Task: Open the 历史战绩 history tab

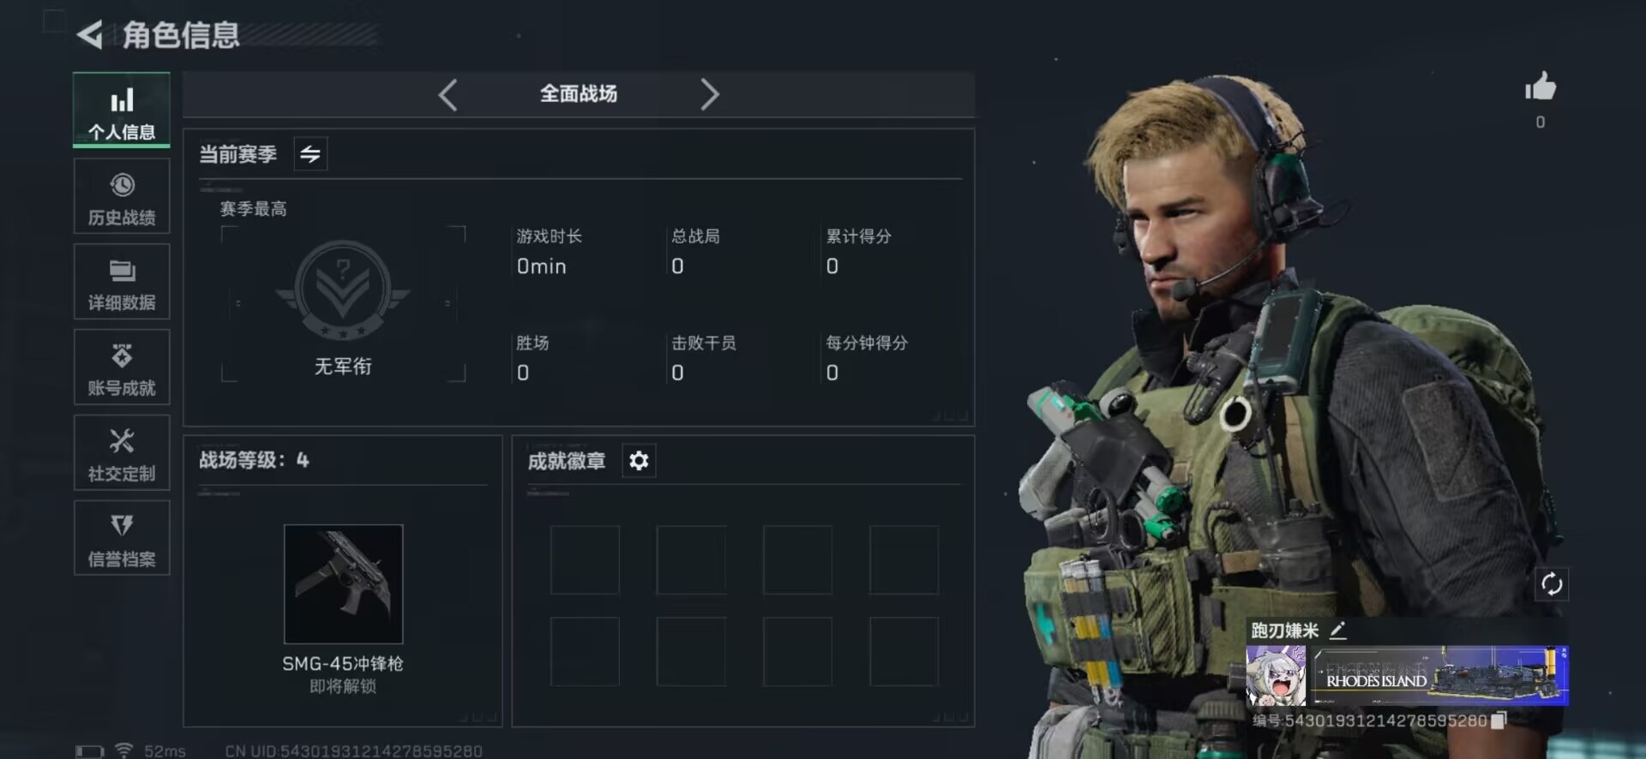Action: [122, 196]
